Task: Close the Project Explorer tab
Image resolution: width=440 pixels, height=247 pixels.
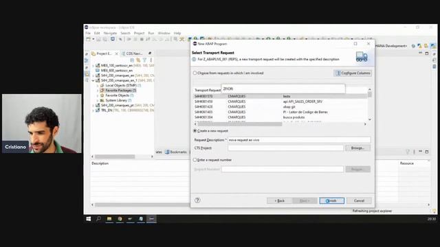Action: click(x=116, y=54)
